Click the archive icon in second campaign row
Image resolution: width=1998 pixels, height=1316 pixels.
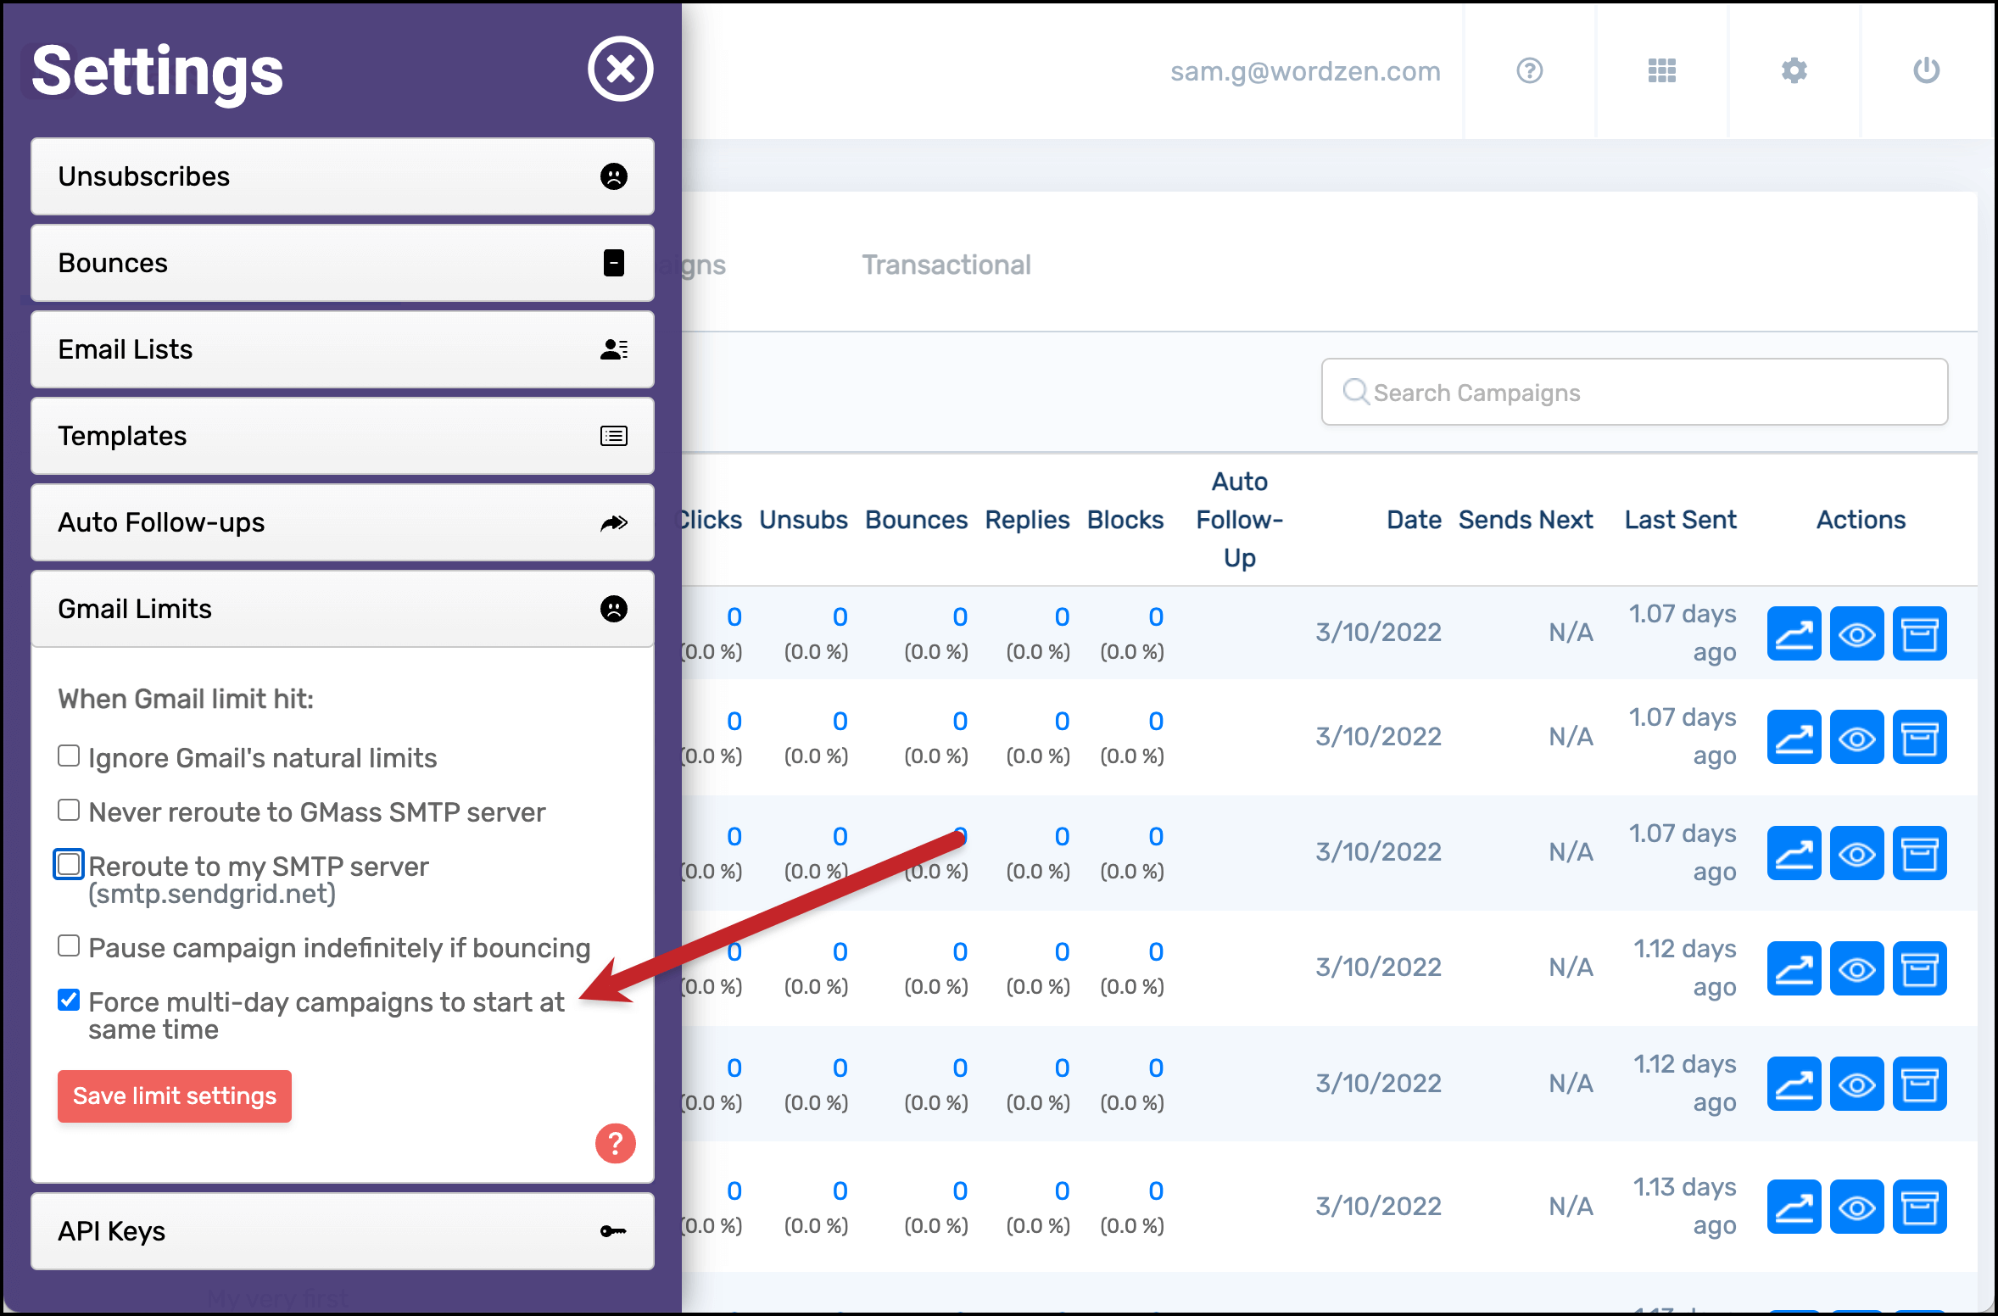1919,737
